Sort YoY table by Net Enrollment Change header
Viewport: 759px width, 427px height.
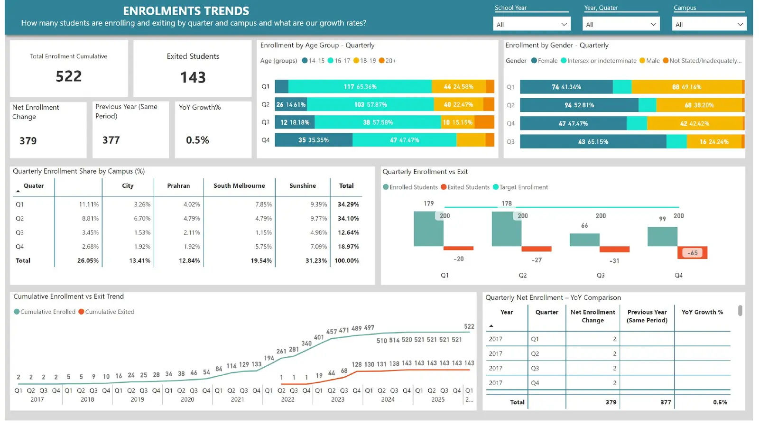click(x=593, y=316)
